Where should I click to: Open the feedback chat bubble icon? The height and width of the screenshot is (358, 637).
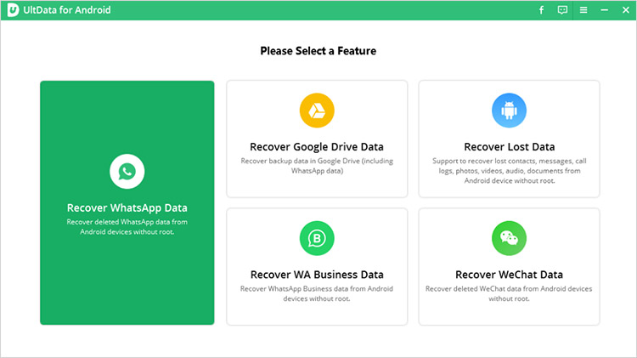pyautogui.click(x=562, y=10)
